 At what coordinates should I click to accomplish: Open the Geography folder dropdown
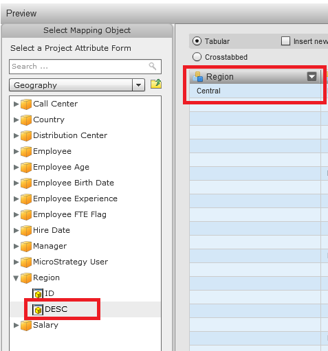[138, 85]
